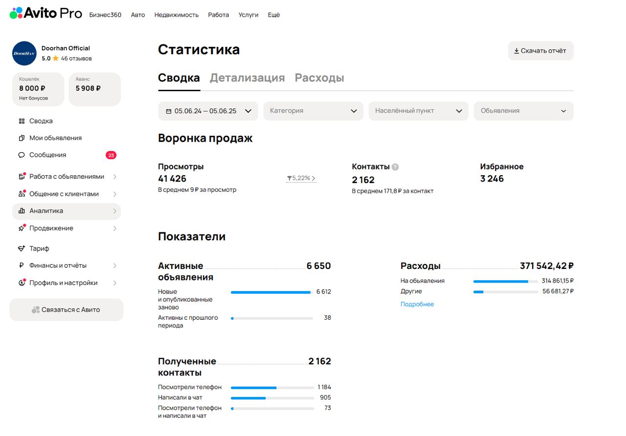Open the Недвижимость menu item
Image resolution: width=626 pixels, height=436 pixels.
(176, 15)
